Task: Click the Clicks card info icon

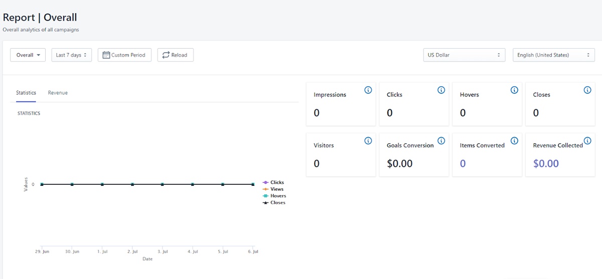Action: 441,90
